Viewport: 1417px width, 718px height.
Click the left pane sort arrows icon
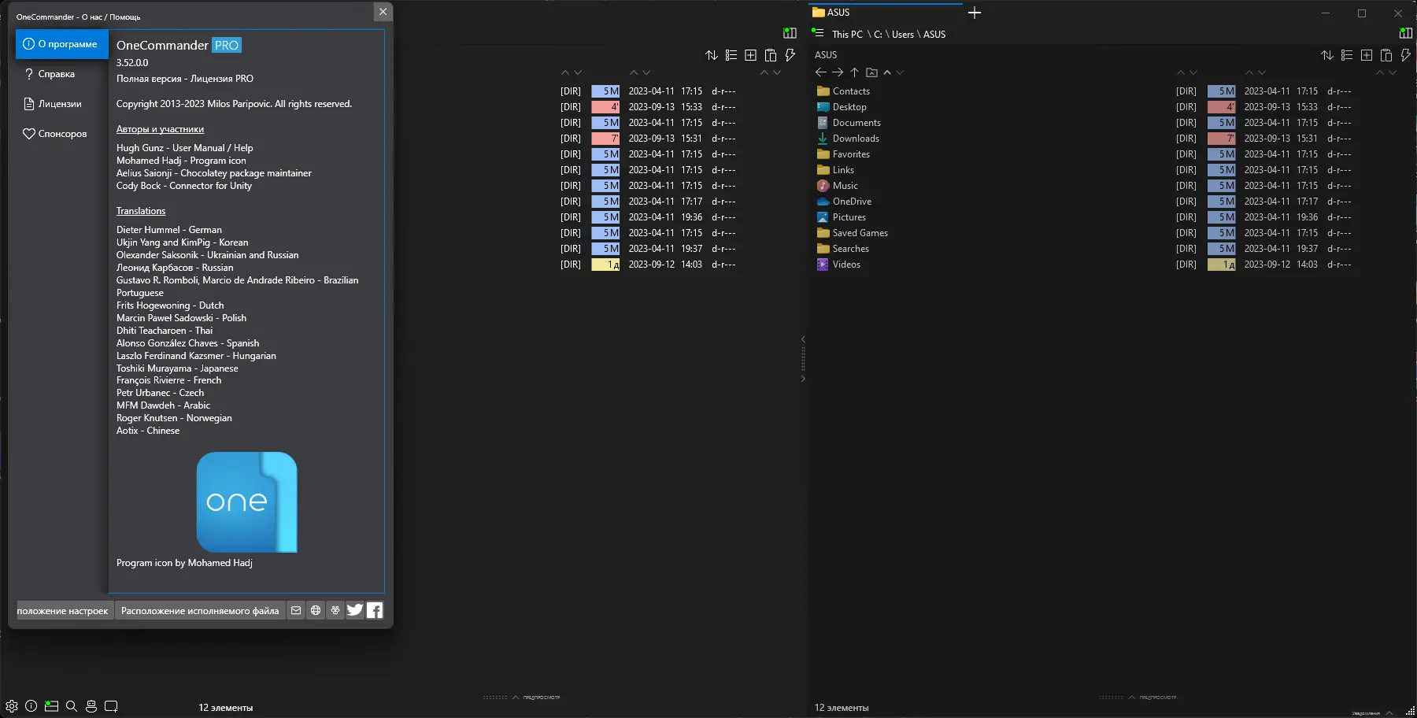(712, 55)
